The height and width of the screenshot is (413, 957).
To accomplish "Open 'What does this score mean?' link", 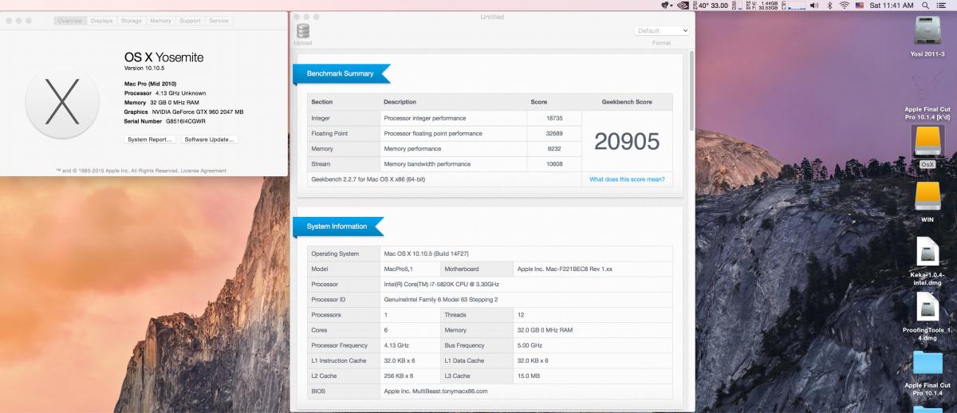I will [x=626, y=179].
